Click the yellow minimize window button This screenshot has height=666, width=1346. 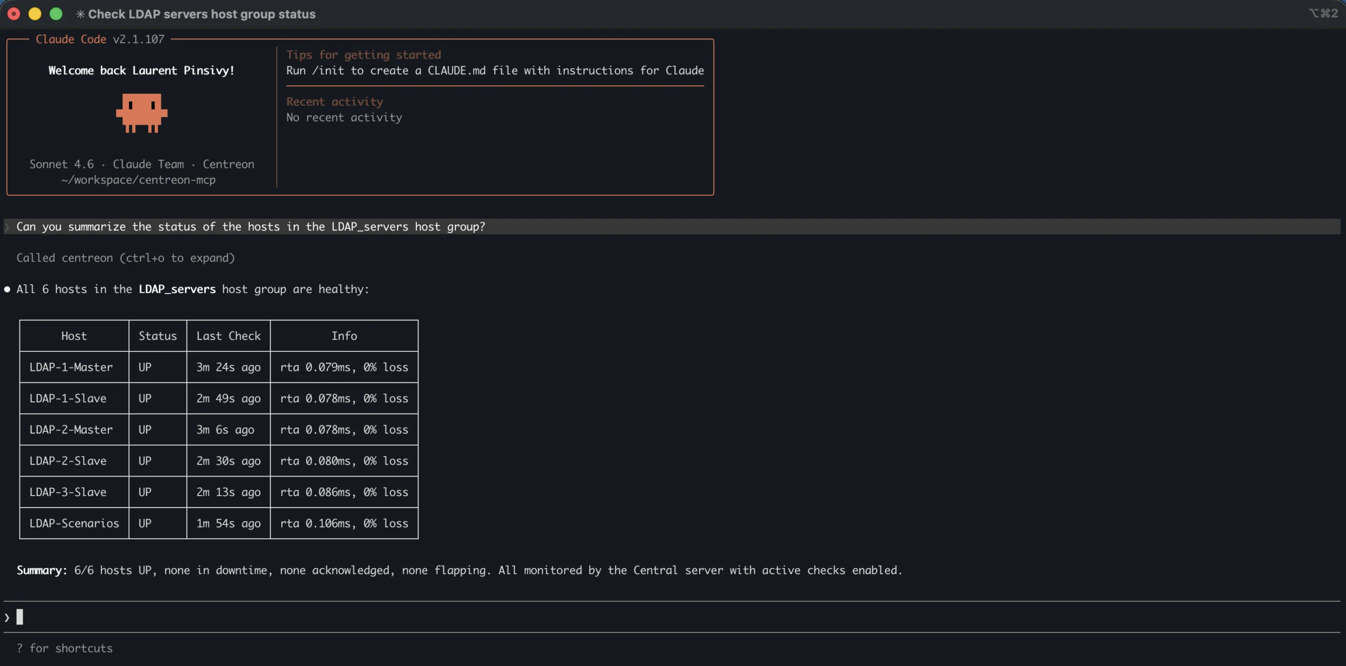(x=35, y=14)
